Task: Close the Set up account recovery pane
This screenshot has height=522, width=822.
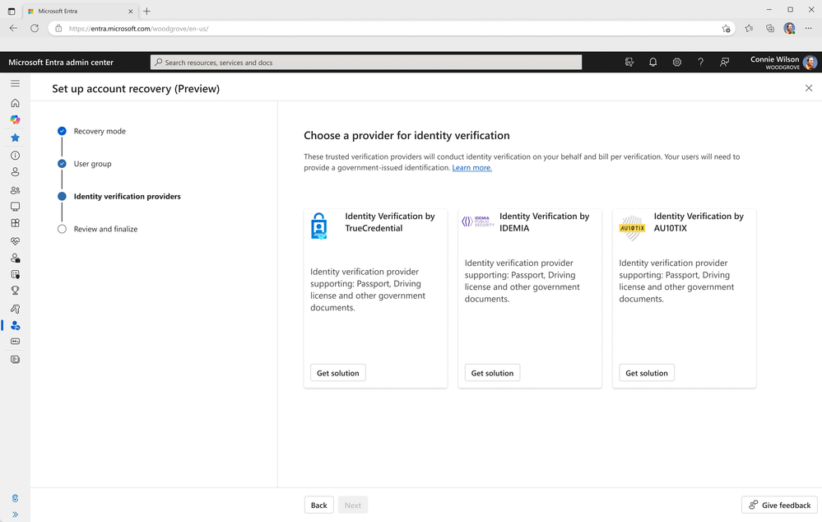Action: [x=809, y=88]
